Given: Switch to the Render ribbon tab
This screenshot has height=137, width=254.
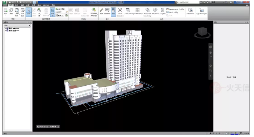Looking at the screenshot, I should (53, 5).
